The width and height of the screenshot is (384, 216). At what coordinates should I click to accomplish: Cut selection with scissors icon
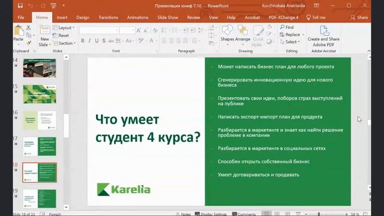28,28
